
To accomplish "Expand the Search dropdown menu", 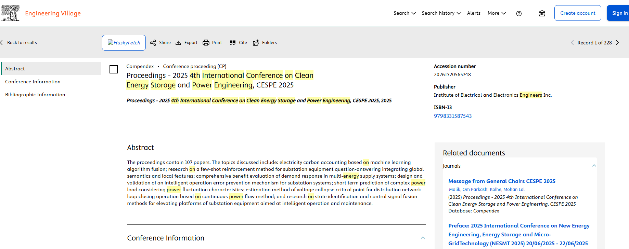I will pos(405,13).
